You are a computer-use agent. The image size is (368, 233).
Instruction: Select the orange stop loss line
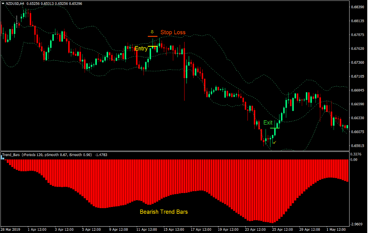point(153,37)
